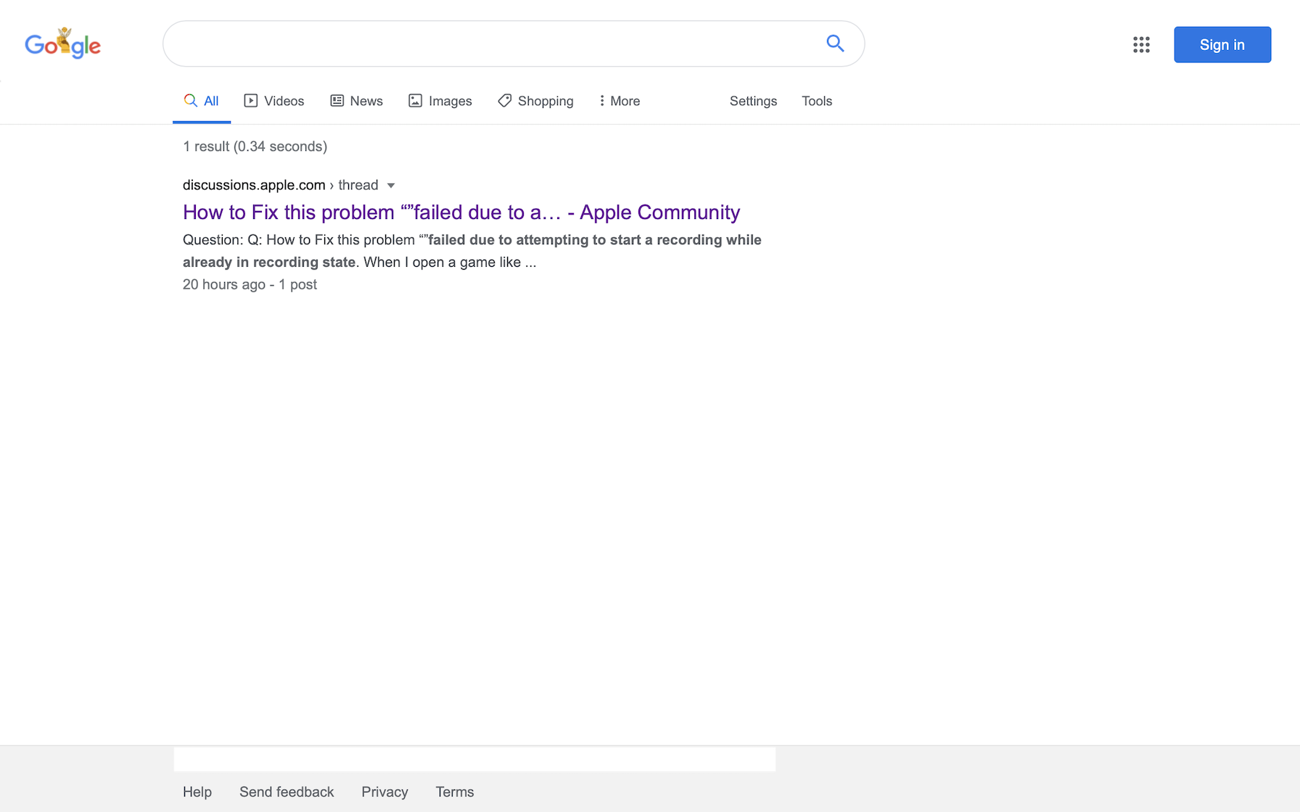
Task: Click the discussions.apple.com URL text
Action: tap(254, 185)
